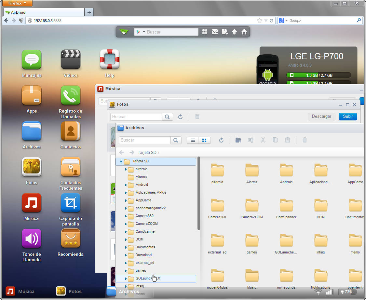Switch to Archivos in the bottom taskbar
Viewport: 366px width, 300px height.
(123, 291)
